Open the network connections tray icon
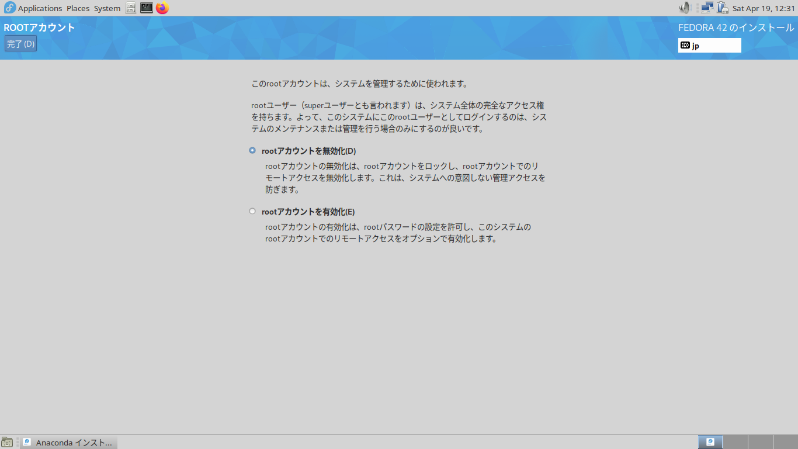798x449 pixels. click(x=707, y=8)
